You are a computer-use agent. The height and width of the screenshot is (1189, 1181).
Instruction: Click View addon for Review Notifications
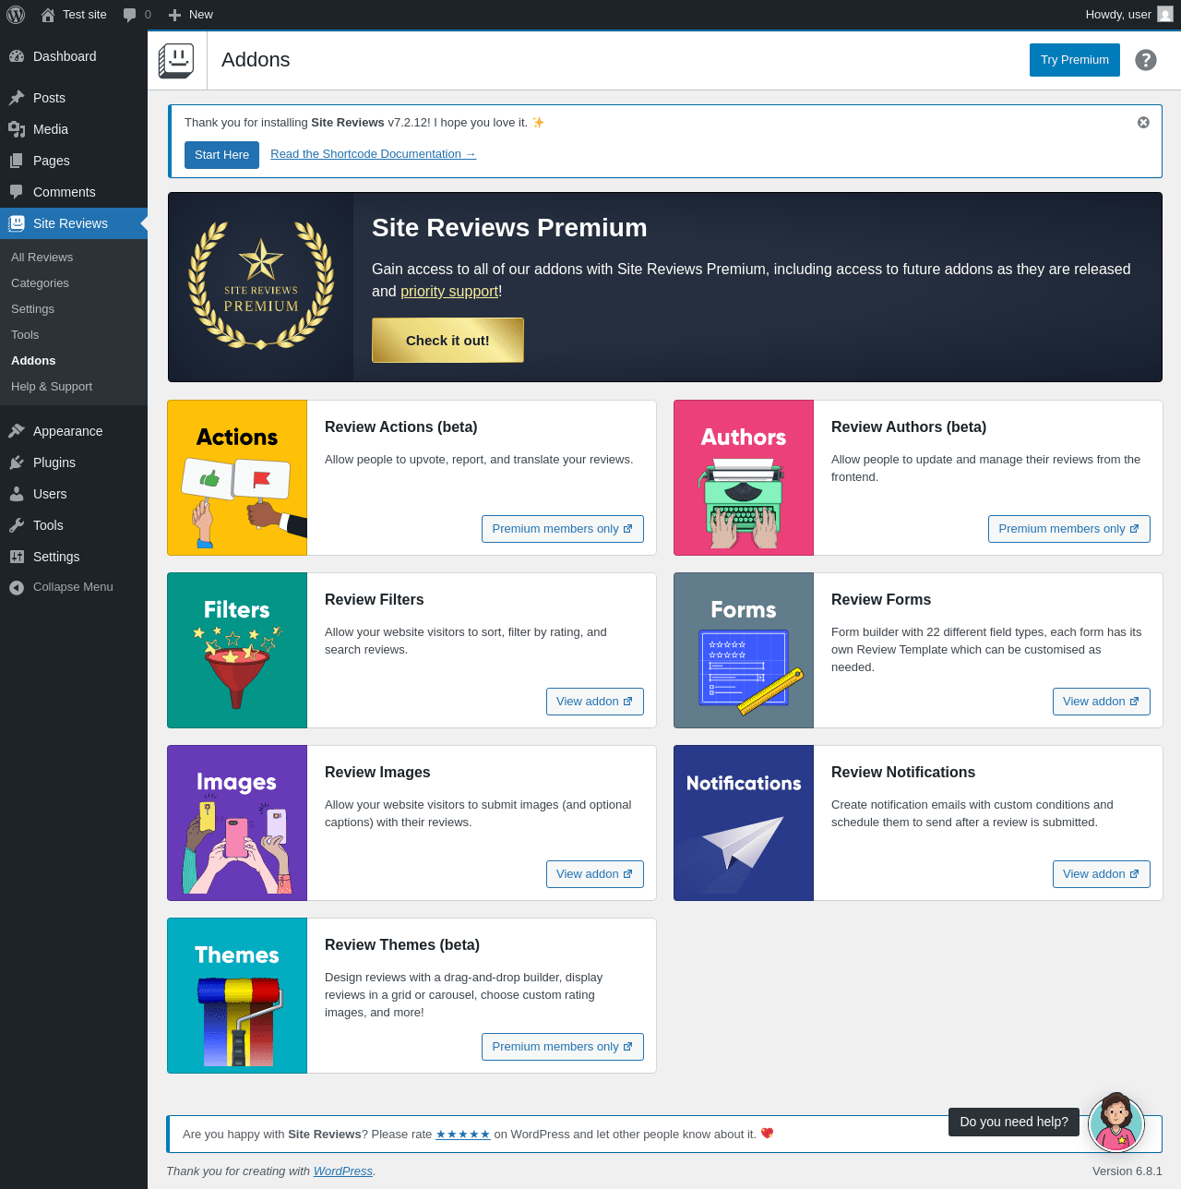coord(1102,874)
